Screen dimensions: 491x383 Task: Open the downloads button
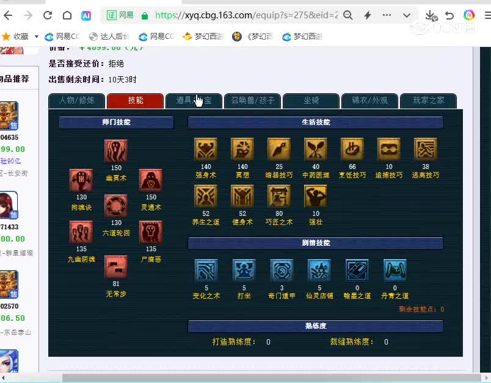pyautogui.click(x=431, y=15)
